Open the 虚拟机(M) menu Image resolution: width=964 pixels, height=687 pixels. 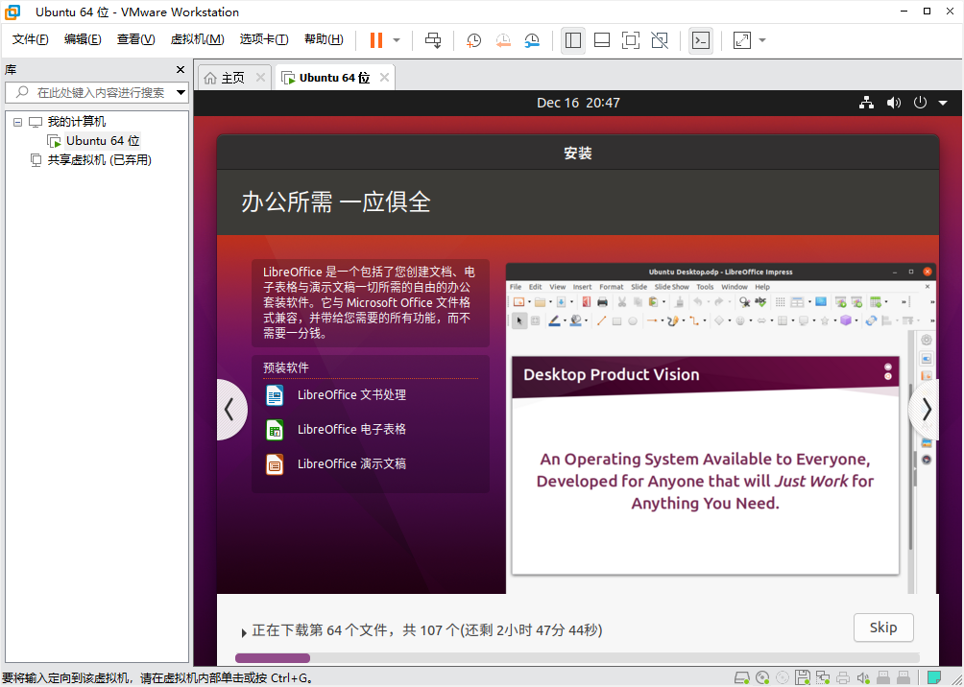coord(197,39)
